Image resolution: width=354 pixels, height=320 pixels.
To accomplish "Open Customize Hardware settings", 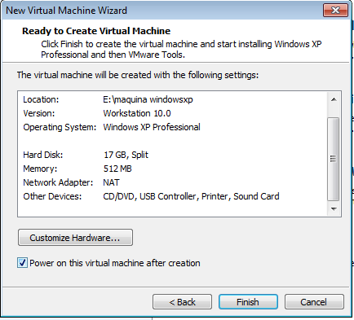I will 75,238.
